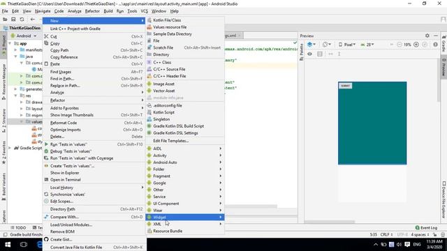Select Find Usages option
Image resolution: width=447 pixels, height=251 pixels.
pyautogui.click(x=94, y=72)
